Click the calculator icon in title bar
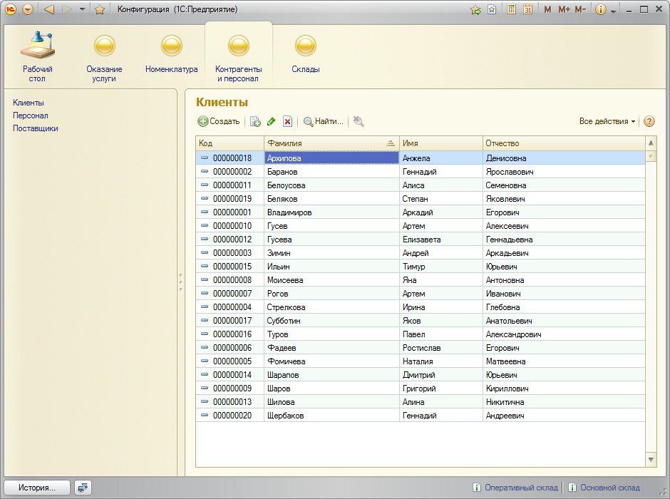 coord(511,9)
